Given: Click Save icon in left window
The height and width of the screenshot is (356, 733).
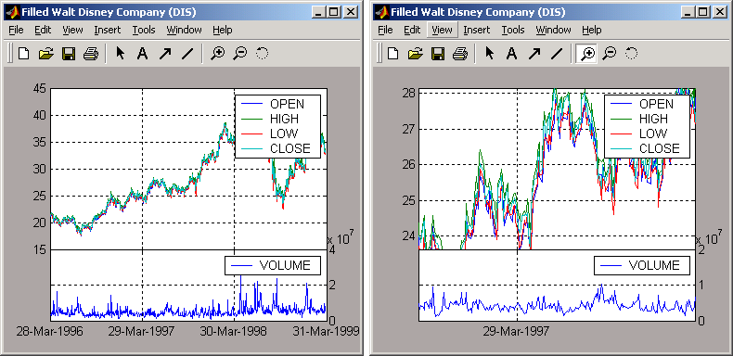Looking at the screenshot, I should (x=69, y=54).
